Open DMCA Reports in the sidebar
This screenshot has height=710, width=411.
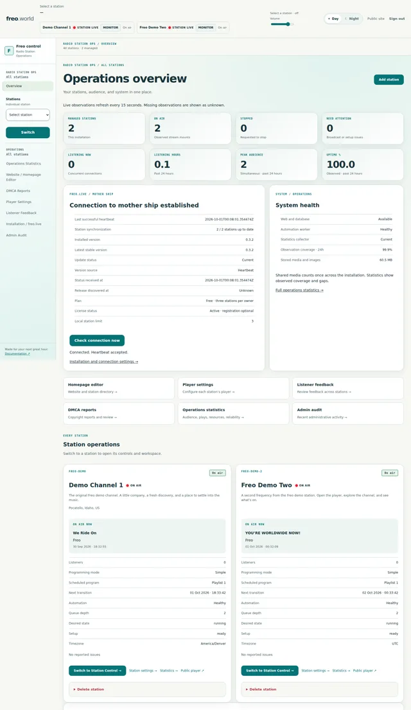pyautogui.click(x=18, y=191)
